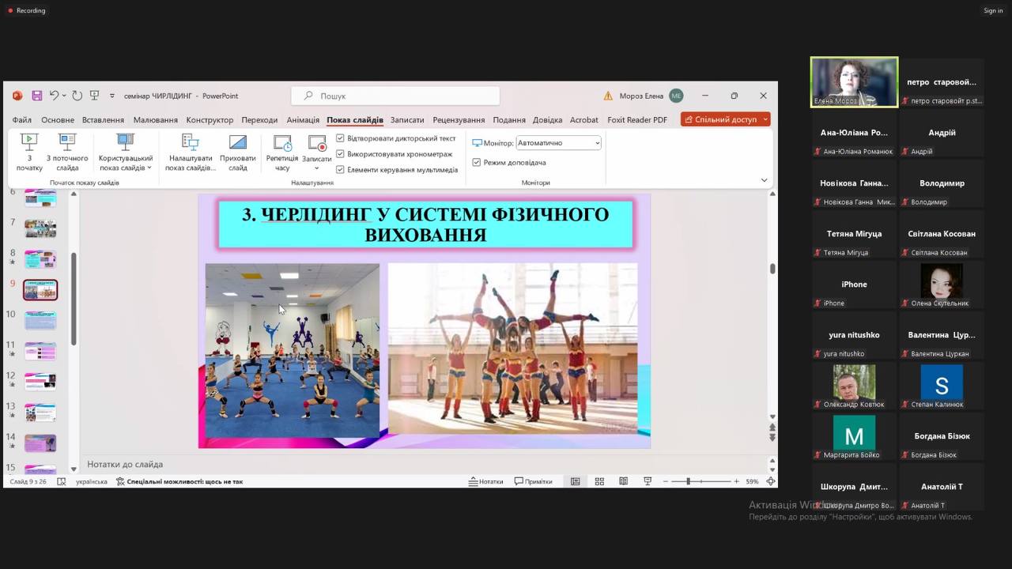Open the Анімація ribbon tab

click(x=303, y=120)
